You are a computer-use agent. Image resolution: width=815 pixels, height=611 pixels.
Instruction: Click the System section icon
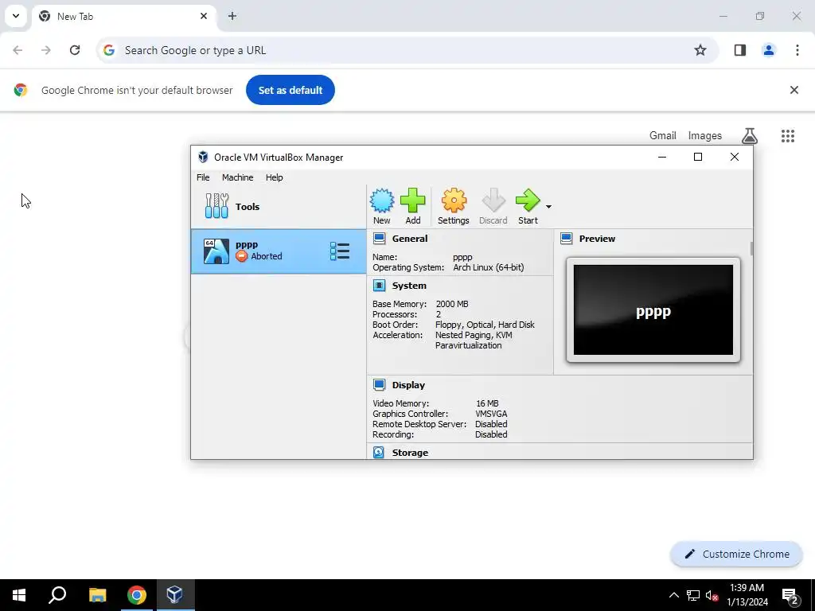pos(380,286)
